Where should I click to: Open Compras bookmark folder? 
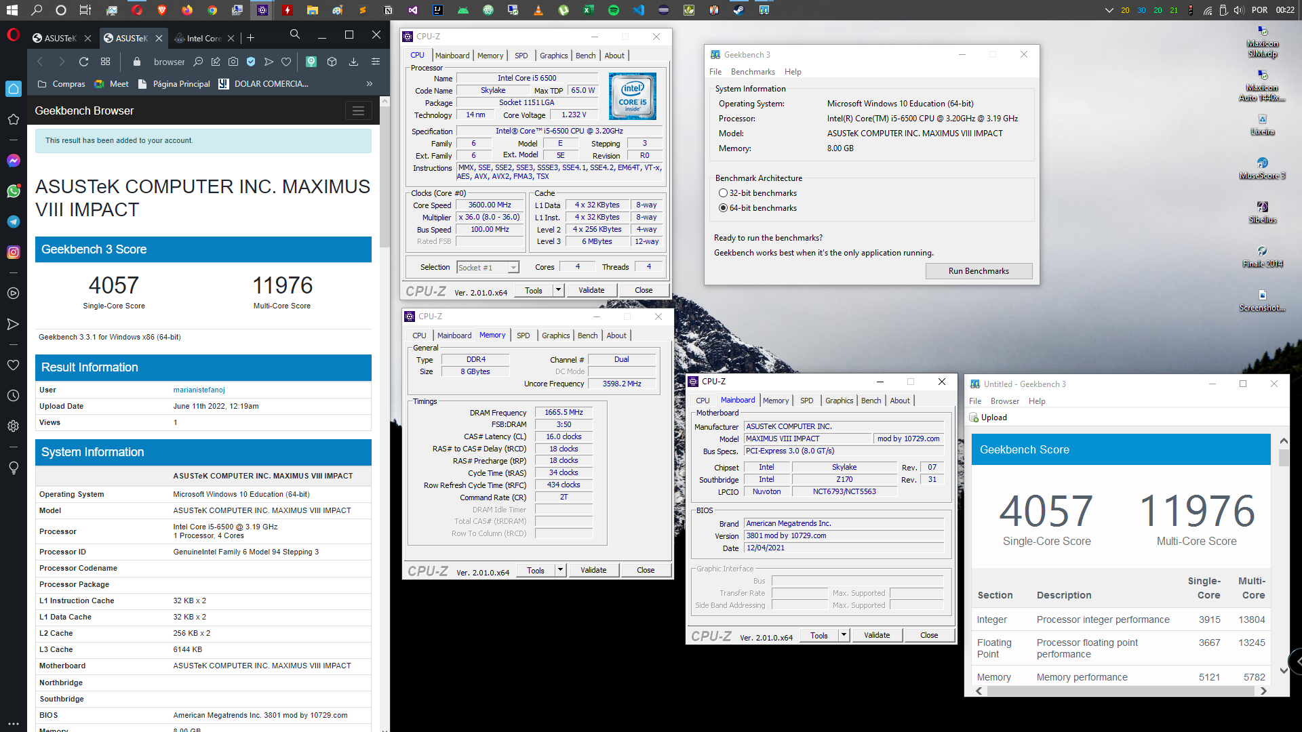pyautogui.click(x=62, y=84)
